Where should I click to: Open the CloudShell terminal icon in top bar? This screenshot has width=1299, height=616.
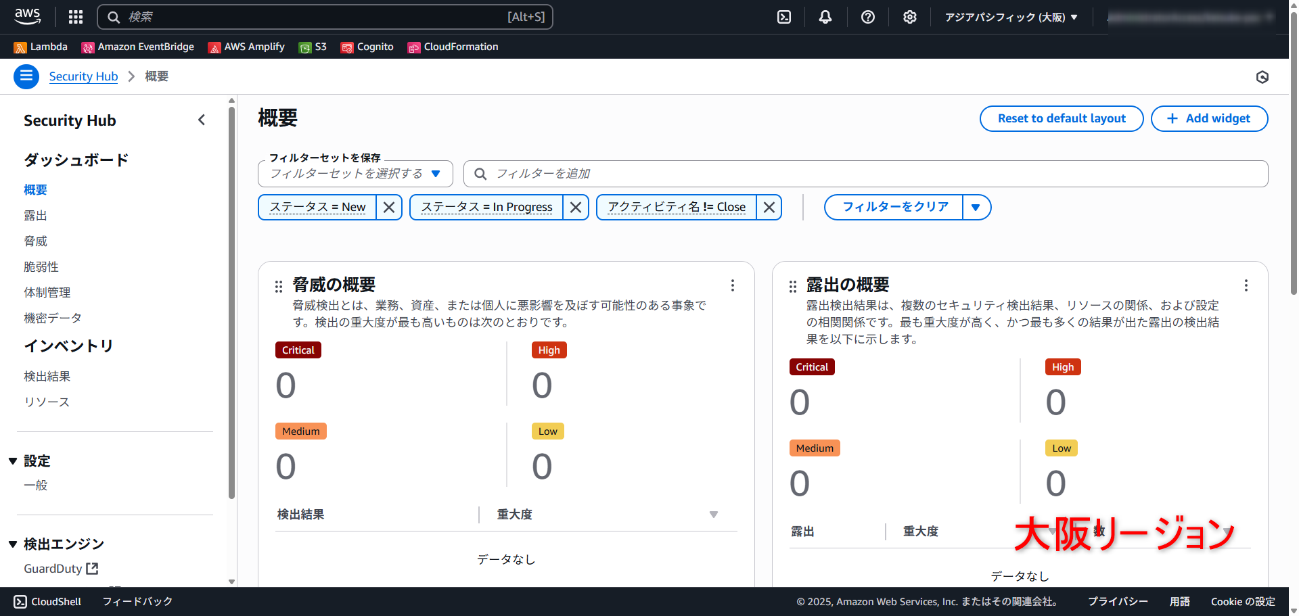783,16
